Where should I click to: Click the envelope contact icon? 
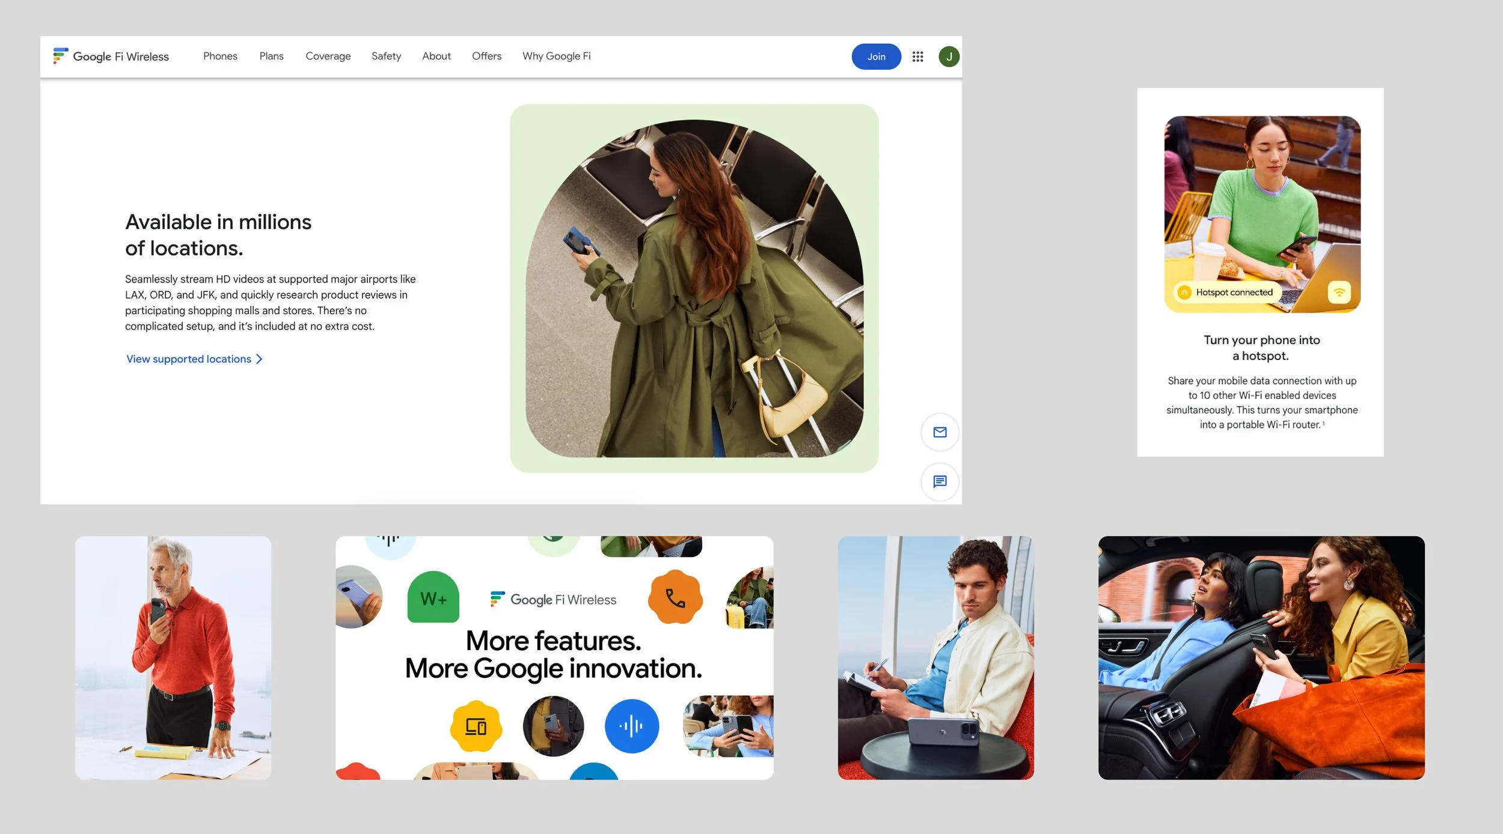click(940, 432)
